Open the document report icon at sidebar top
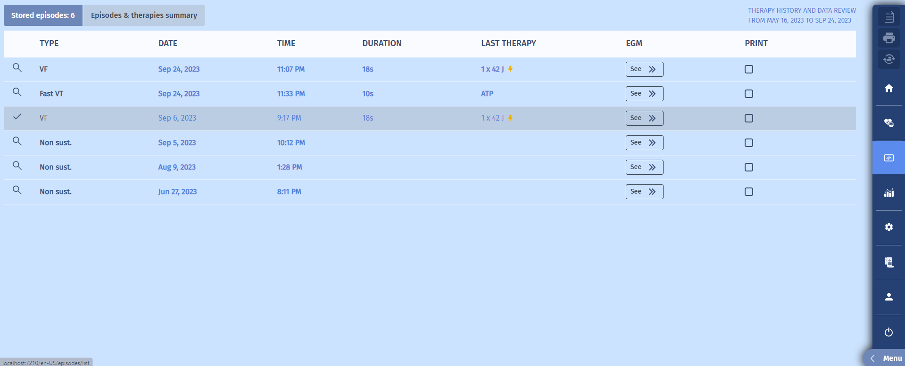This screenshot has height=366, width=905. [889, 17]
